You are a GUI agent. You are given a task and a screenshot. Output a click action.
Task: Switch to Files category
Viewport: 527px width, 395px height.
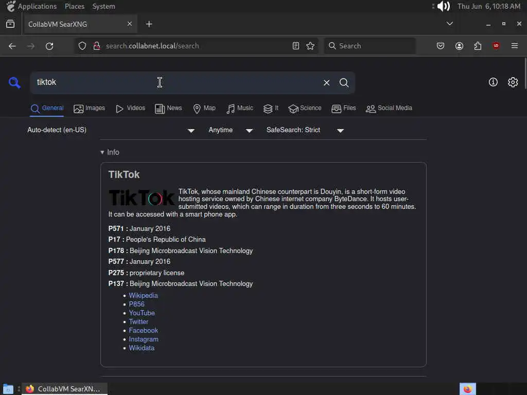click(x=343, y=108)
